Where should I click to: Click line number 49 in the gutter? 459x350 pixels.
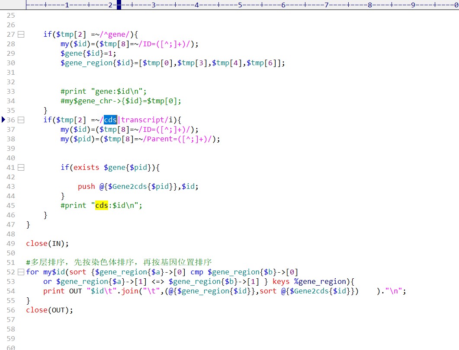click(11, 243)
